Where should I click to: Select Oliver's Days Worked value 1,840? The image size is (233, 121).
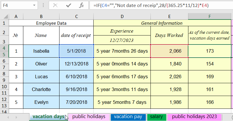169,64
